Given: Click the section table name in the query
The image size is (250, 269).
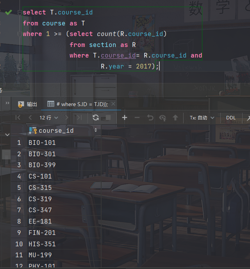Looking at the screenshot, I should tap(102, 45).
